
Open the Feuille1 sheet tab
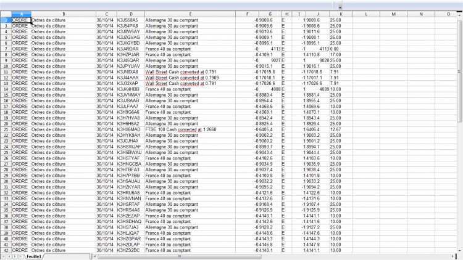tap(34, 257)
